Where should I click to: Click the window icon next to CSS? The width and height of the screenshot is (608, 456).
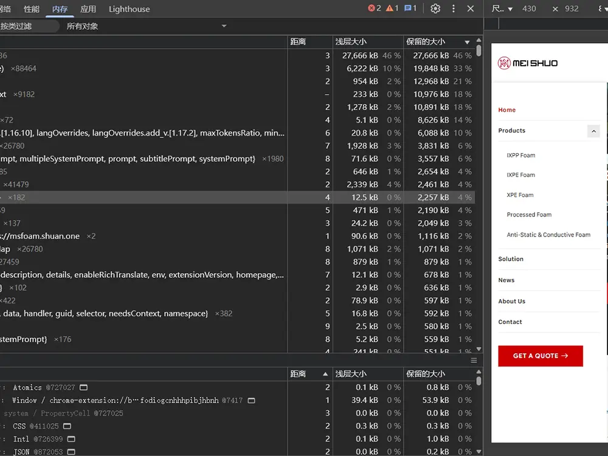(x=67, y=426)
